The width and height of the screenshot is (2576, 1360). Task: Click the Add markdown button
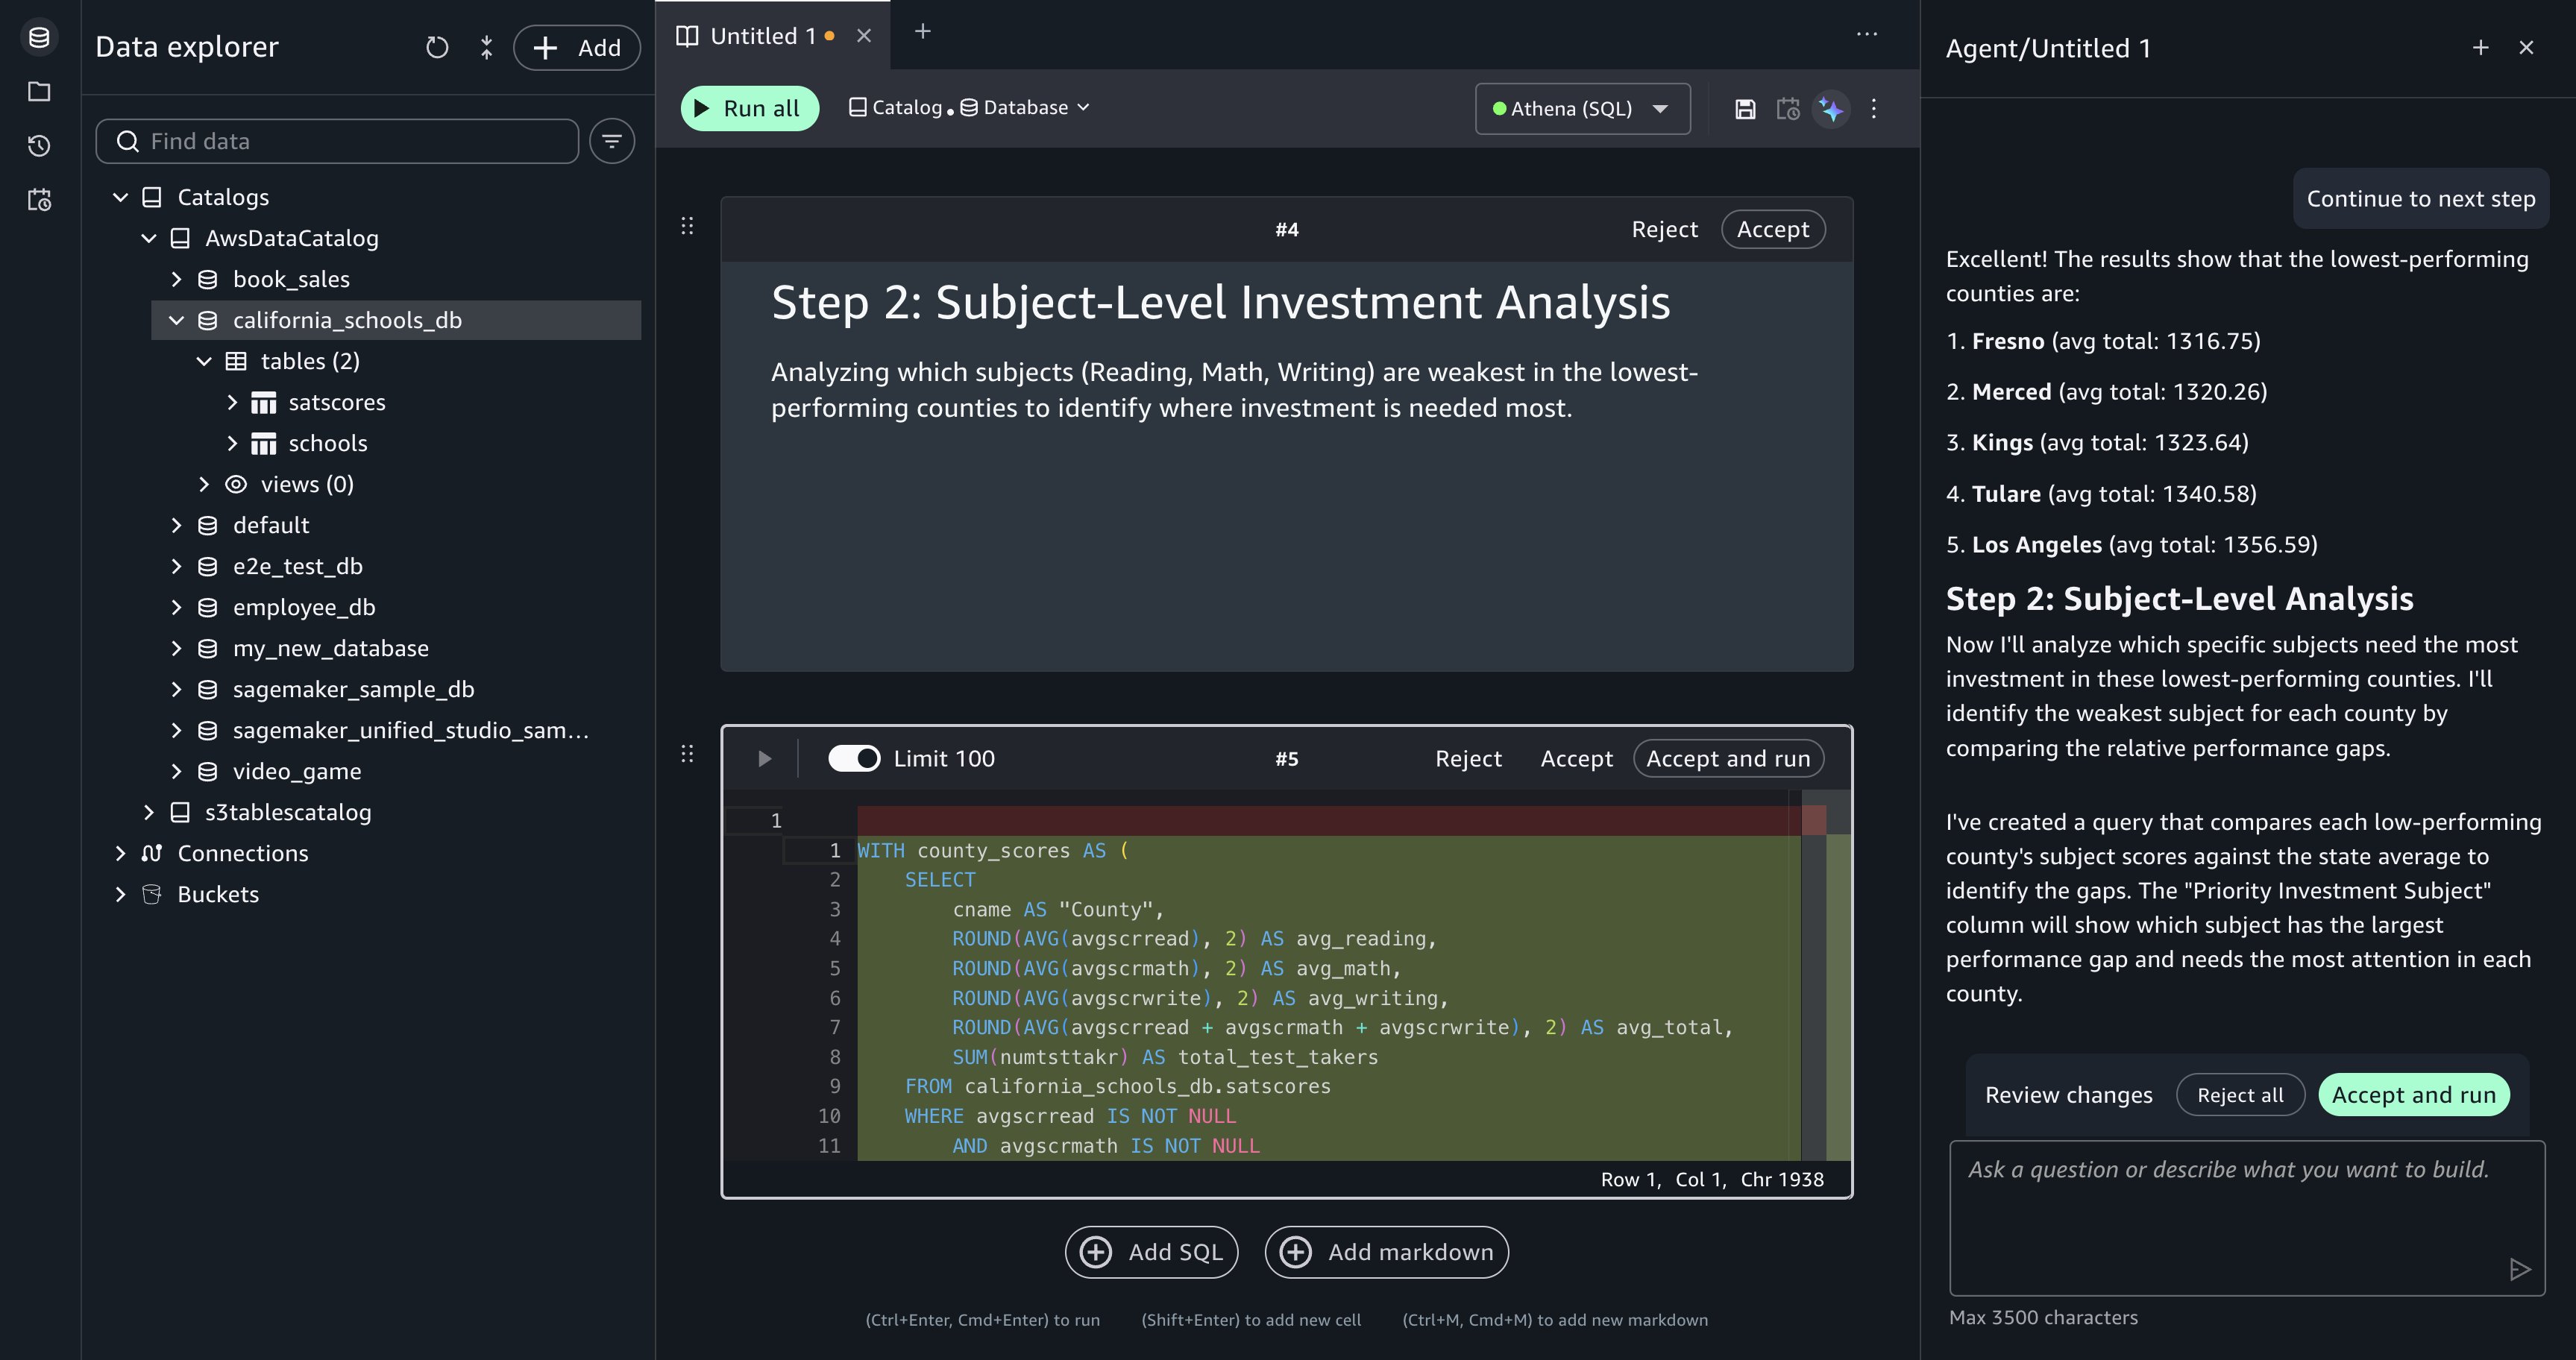coord(1386,1252)
